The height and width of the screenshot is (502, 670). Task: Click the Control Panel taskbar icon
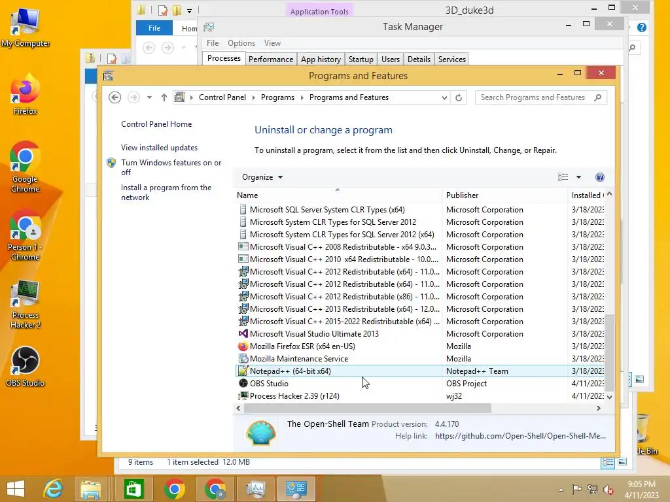[x=296, y=489]
